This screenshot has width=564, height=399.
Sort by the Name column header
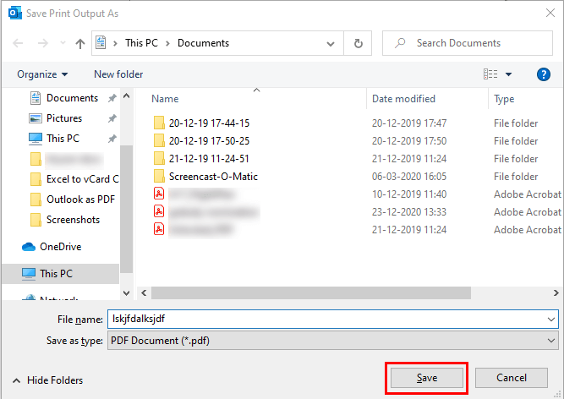coord(165,99)
